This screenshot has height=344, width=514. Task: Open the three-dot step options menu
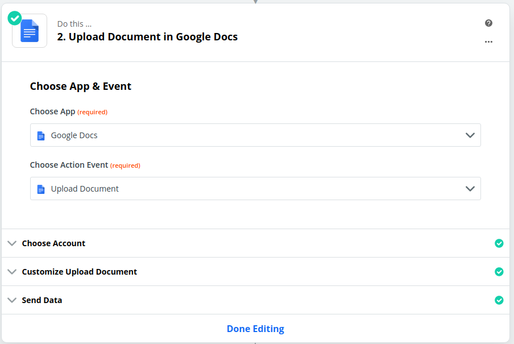[488, 42]
